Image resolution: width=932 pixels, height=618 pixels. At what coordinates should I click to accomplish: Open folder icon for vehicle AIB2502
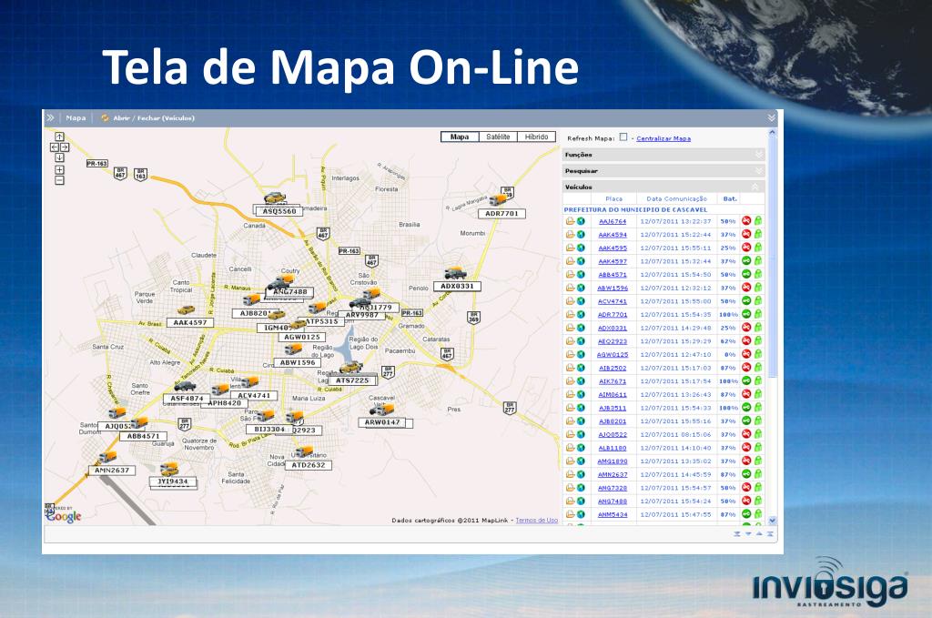(x=570, y=367)
